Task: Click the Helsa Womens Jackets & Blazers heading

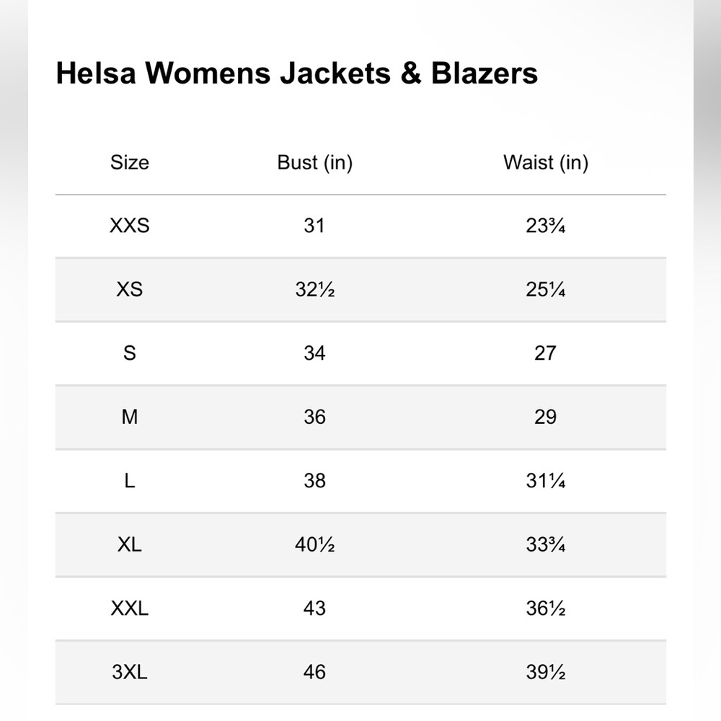Action: [296, 73]
